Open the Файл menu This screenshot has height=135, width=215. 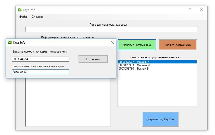point(23,17)
